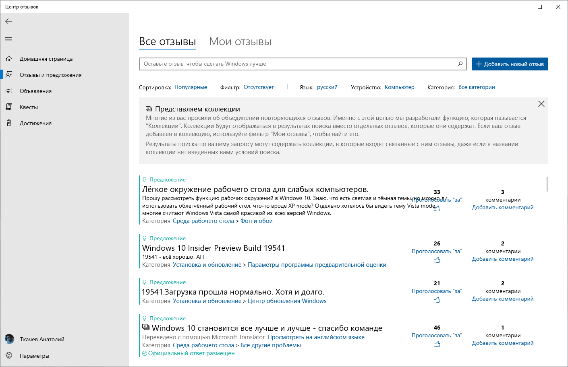Click the Все другие проблемы category link
The width and height of the screenshot is (568, 367).
pos(271,345)
